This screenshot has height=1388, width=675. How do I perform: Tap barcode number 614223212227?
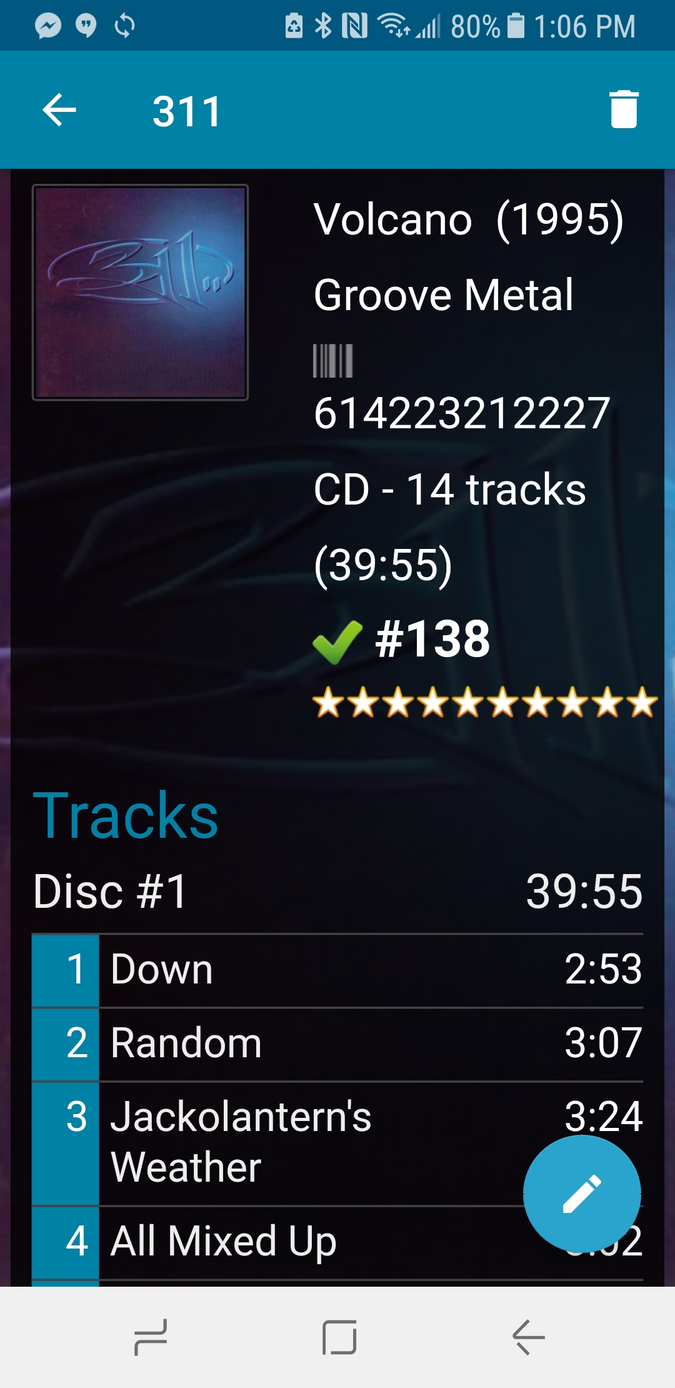(462, 413)
